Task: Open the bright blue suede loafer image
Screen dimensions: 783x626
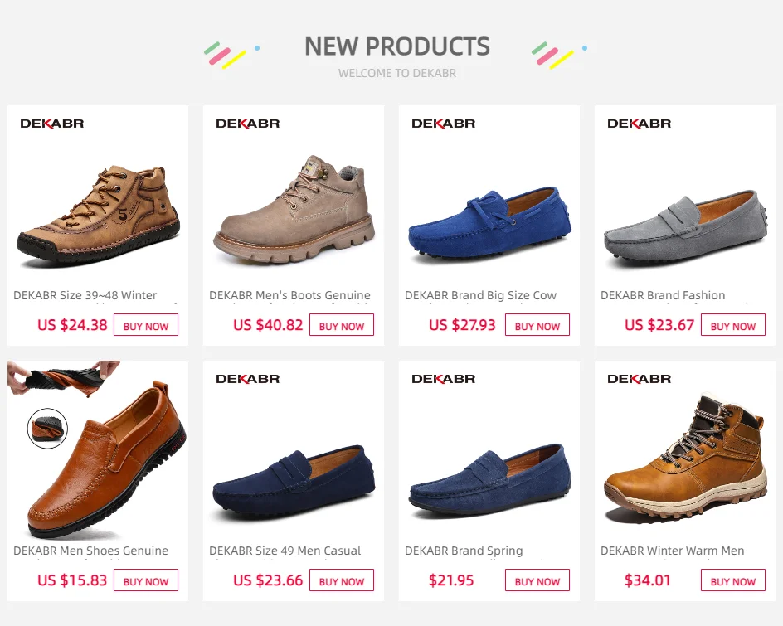Action: pos(489,224)
